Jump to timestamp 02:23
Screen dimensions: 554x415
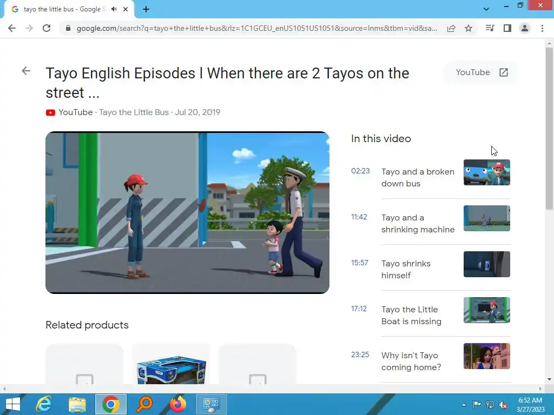360,171
